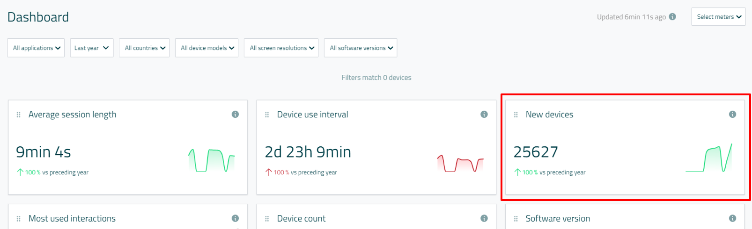
Task: Click drag handle of Device use interval card
Action: [267, 115]
